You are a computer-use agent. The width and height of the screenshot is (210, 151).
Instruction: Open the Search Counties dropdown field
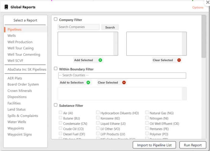[122, 75]
